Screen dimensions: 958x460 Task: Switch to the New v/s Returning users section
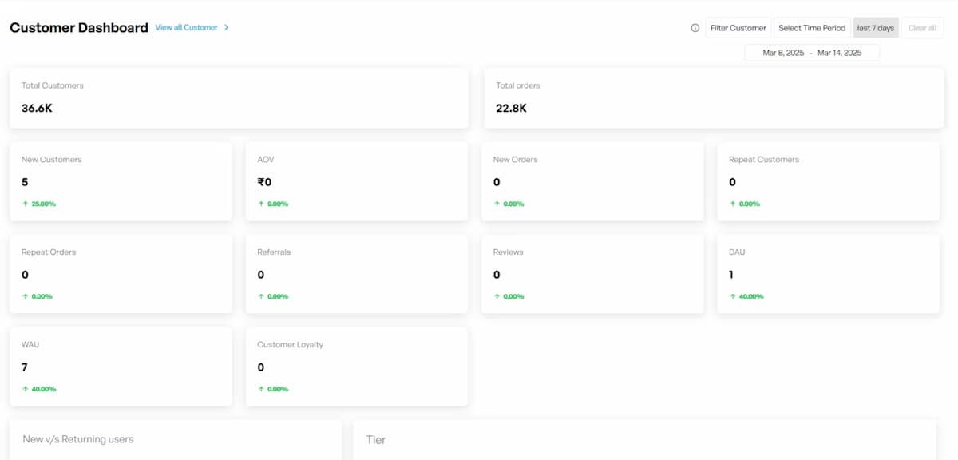point(79,438)
